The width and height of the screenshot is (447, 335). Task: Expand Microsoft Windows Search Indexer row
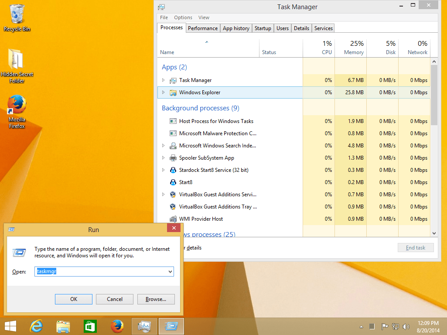(164, 146)
